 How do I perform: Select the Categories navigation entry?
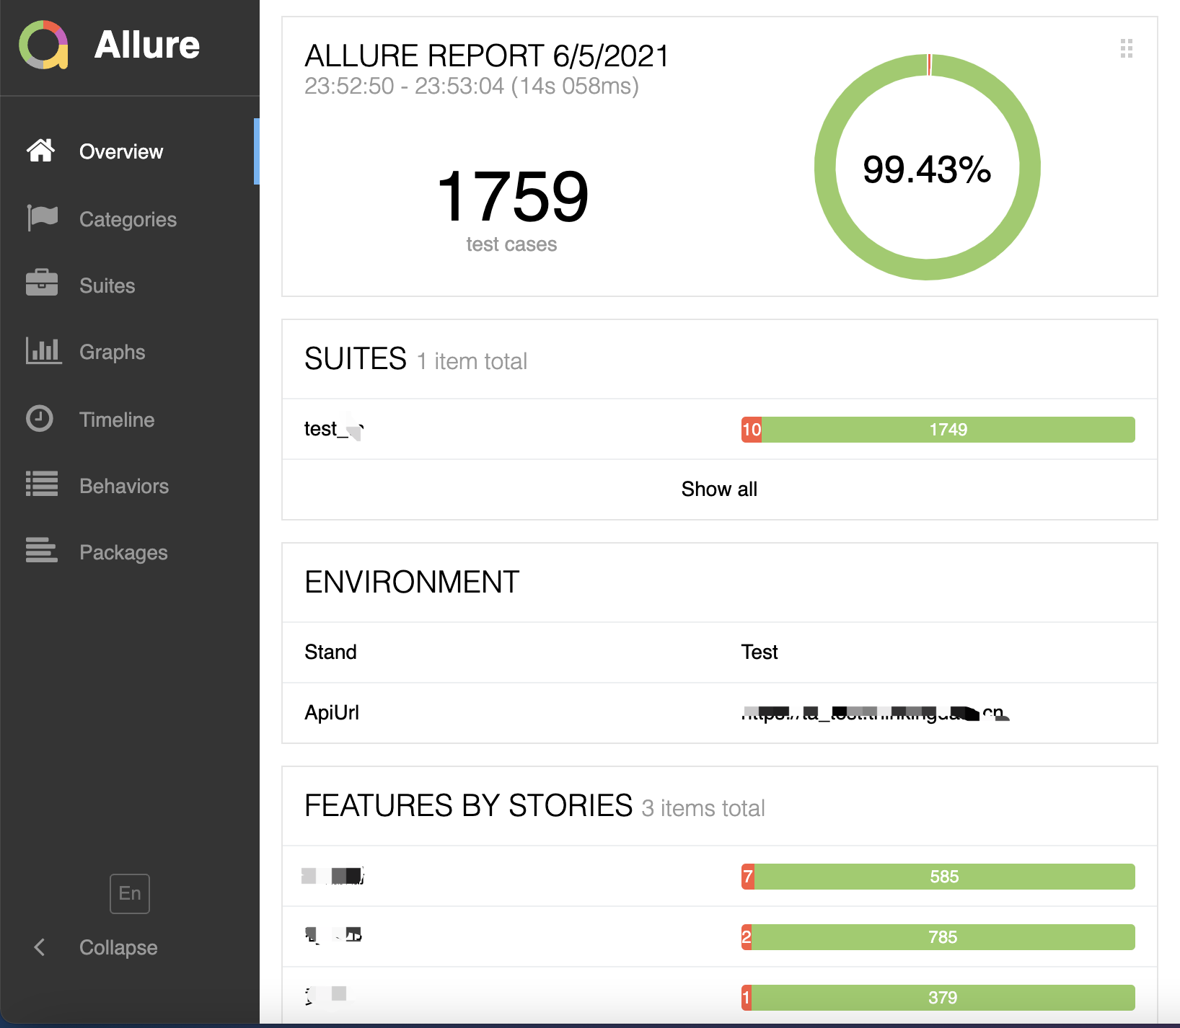(x=128, y=218)
